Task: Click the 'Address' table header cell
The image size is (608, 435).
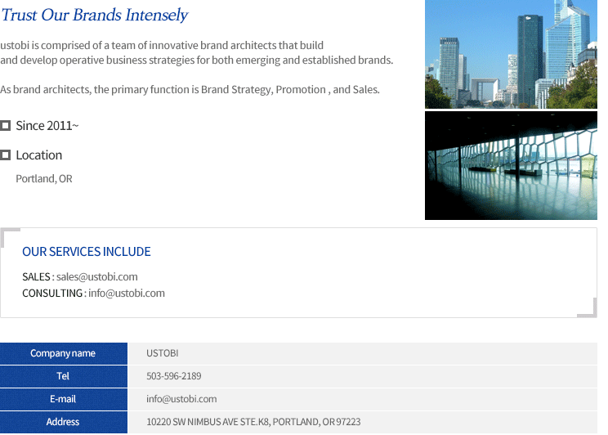Action: [x=64, y=422]
